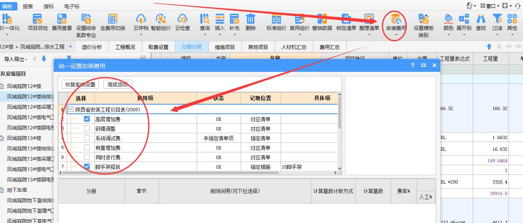523x223 pixels.
Task: Click the blue down arrow near 导入导出
Action: click(44, 59)
